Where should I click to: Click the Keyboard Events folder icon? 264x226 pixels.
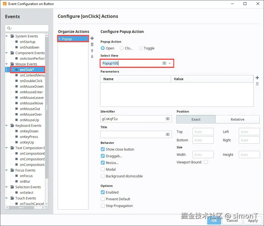click(x=12, y=125)
